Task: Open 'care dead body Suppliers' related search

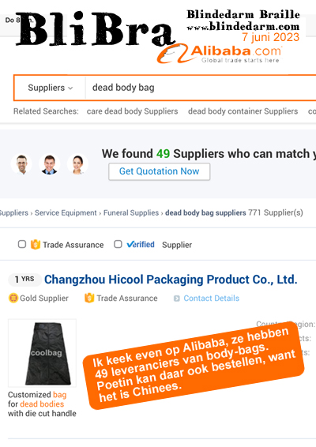Action: click(133, 111)
